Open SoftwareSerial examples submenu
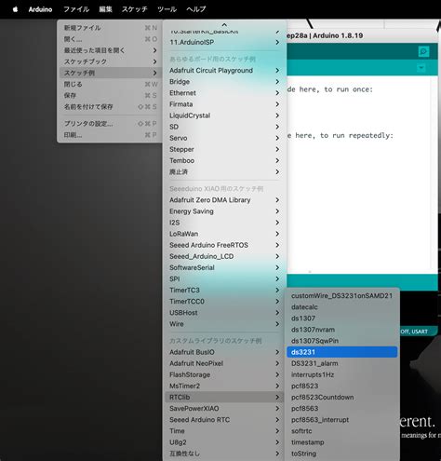Image resolution: width=441 pixels, height=461 pixels. [224, 267]
